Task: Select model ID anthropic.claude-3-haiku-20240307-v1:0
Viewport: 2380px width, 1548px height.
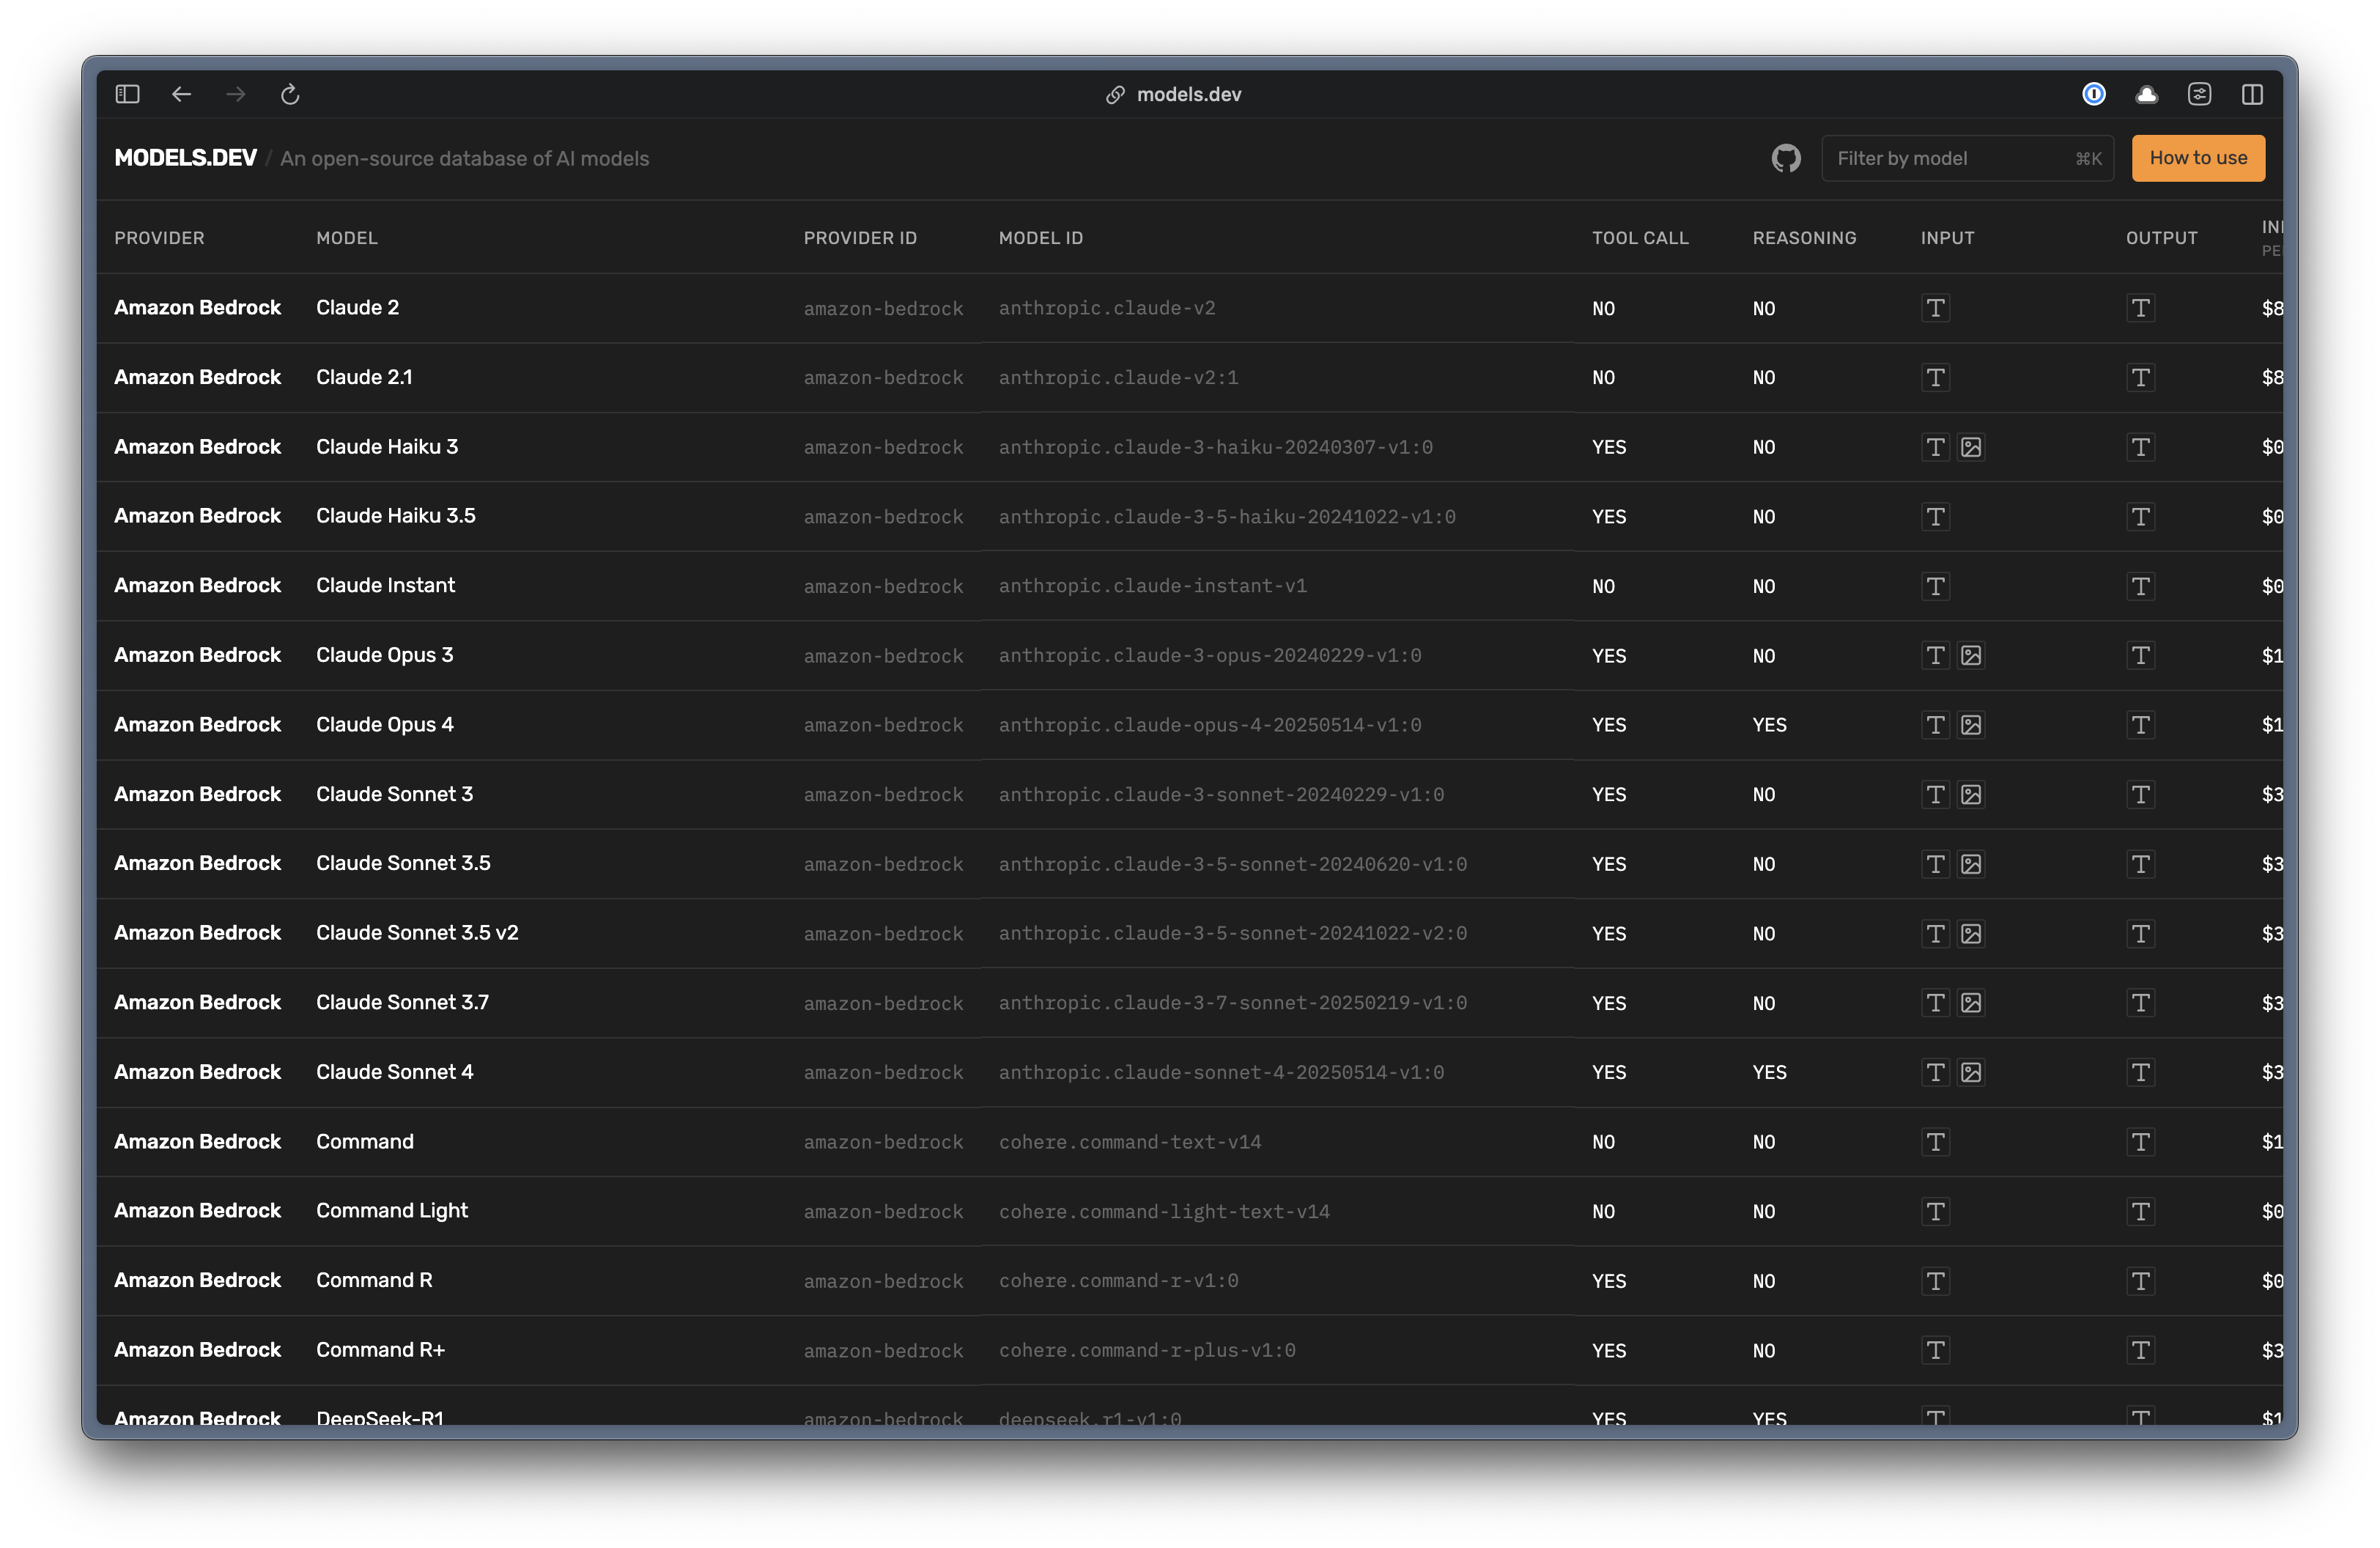Action: pos(1215,447)
